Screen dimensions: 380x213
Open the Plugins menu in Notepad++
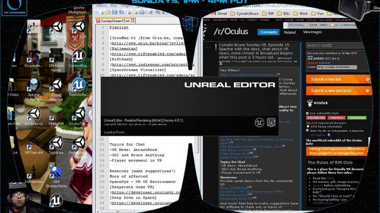(x=126, y=5)
